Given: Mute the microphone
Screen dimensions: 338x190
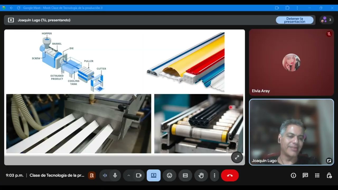Looking at the screenshot, I should pyautogui.click(x=115, y=175).
